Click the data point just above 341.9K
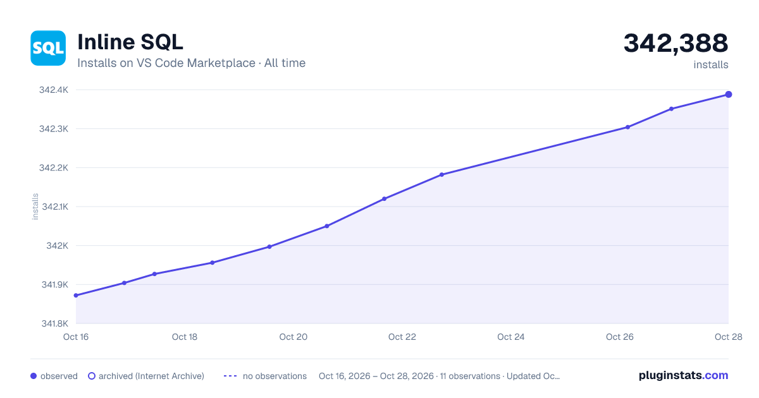The image size is (759, 398). 124,283
